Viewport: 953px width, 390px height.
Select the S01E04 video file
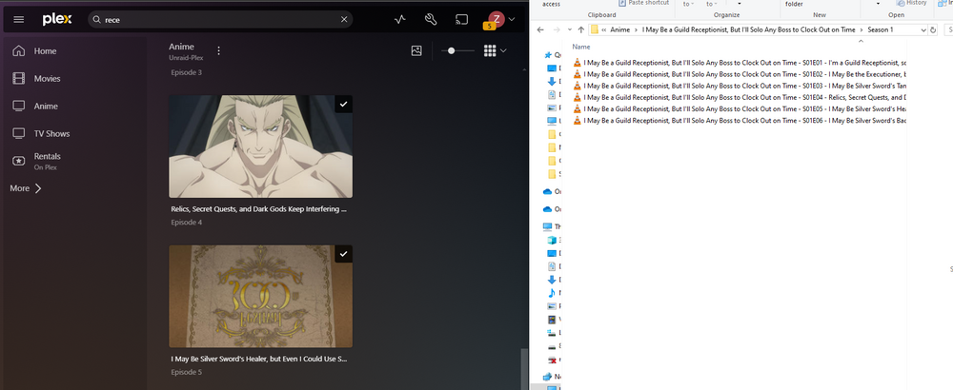click(740, 97)
